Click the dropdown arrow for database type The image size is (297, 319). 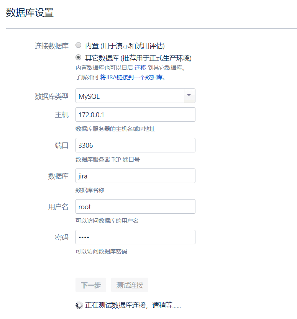189,96
